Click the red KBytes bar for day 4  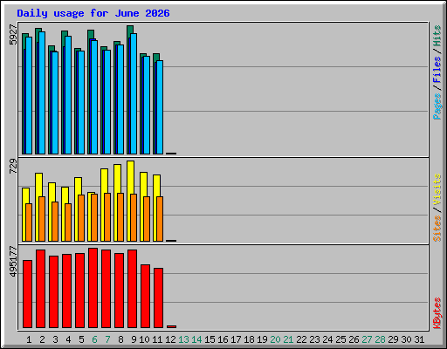point(66,291)
